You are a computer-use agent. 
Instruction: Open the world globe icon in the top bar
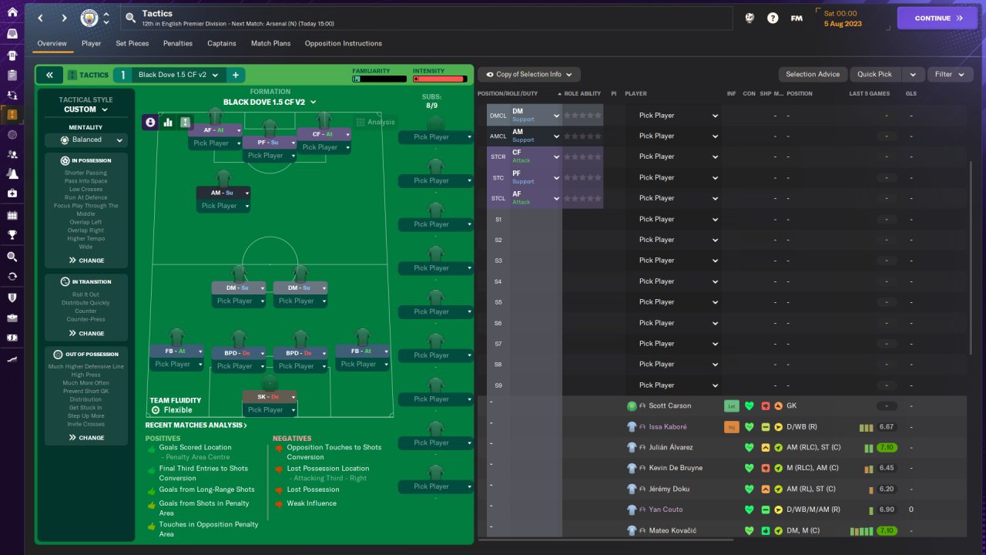[750, 18]
